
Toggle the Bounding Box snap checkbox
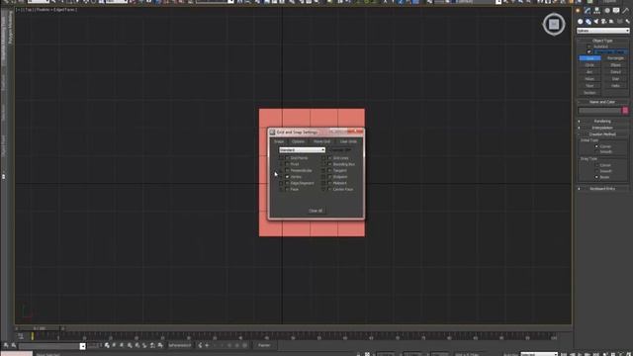point(329,164)
